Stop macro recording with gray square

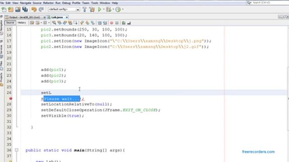pyautogui.click(x=117, y=23)
